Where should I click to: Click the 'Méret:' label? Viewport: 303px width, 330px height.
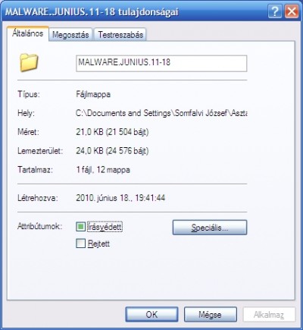point(28,132)
